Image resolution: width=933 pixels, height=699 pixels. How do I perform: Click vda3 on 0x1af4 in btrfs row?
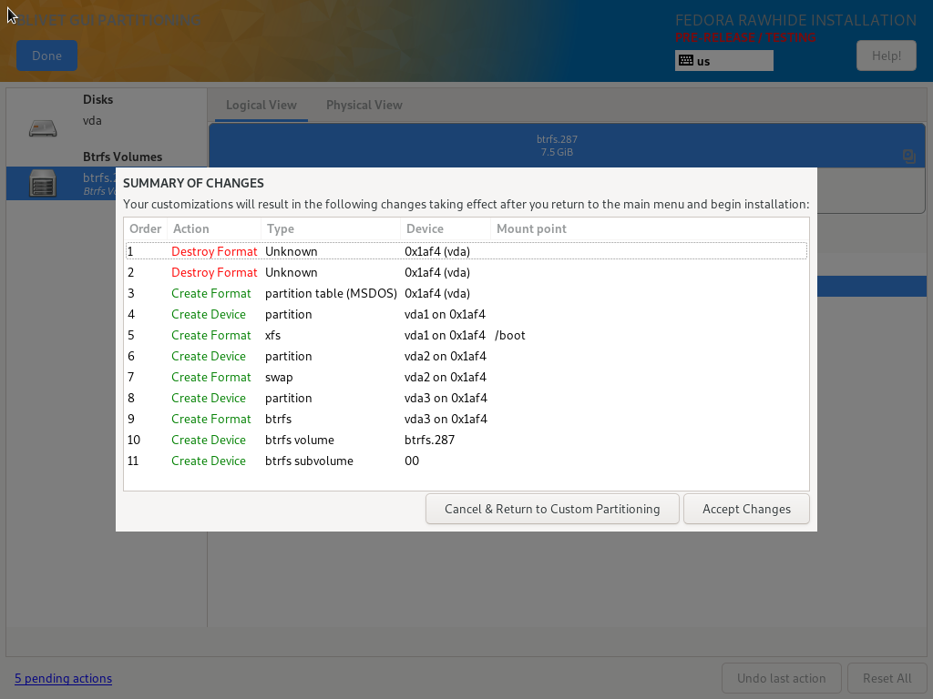click(446, 419)
